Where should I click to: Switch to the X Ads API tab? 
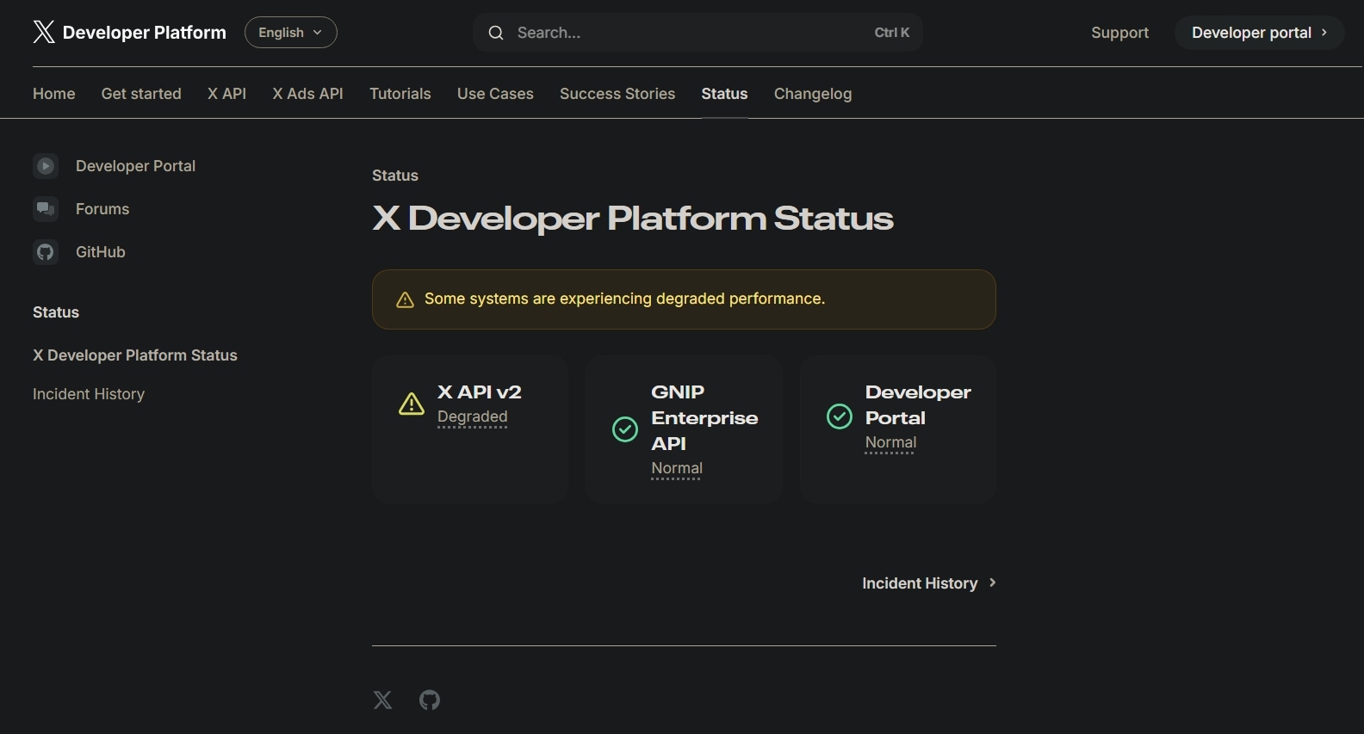308,94
